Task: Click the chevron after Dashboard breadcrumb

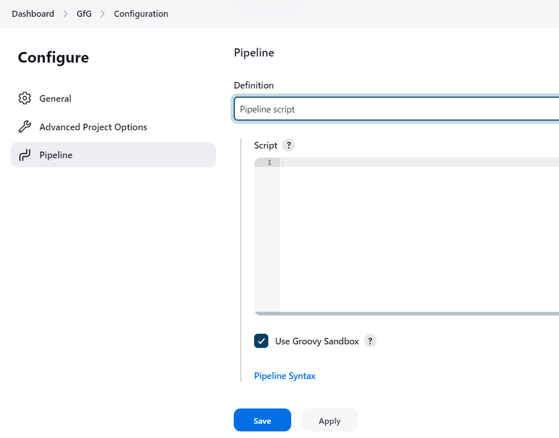Action: pyautogui.click(x=66, y=14)
